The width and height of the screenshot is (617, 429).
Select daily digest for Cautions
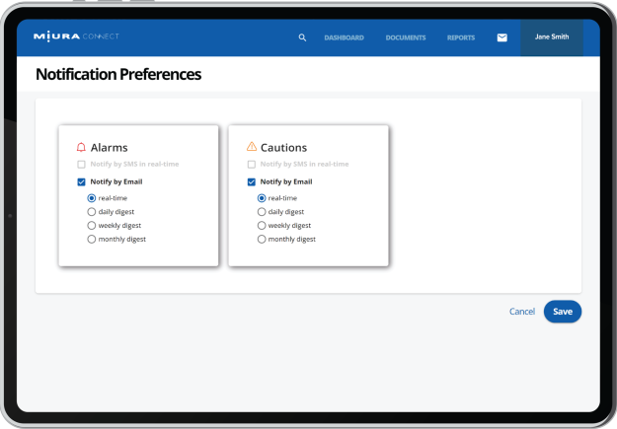click(262, 212)
